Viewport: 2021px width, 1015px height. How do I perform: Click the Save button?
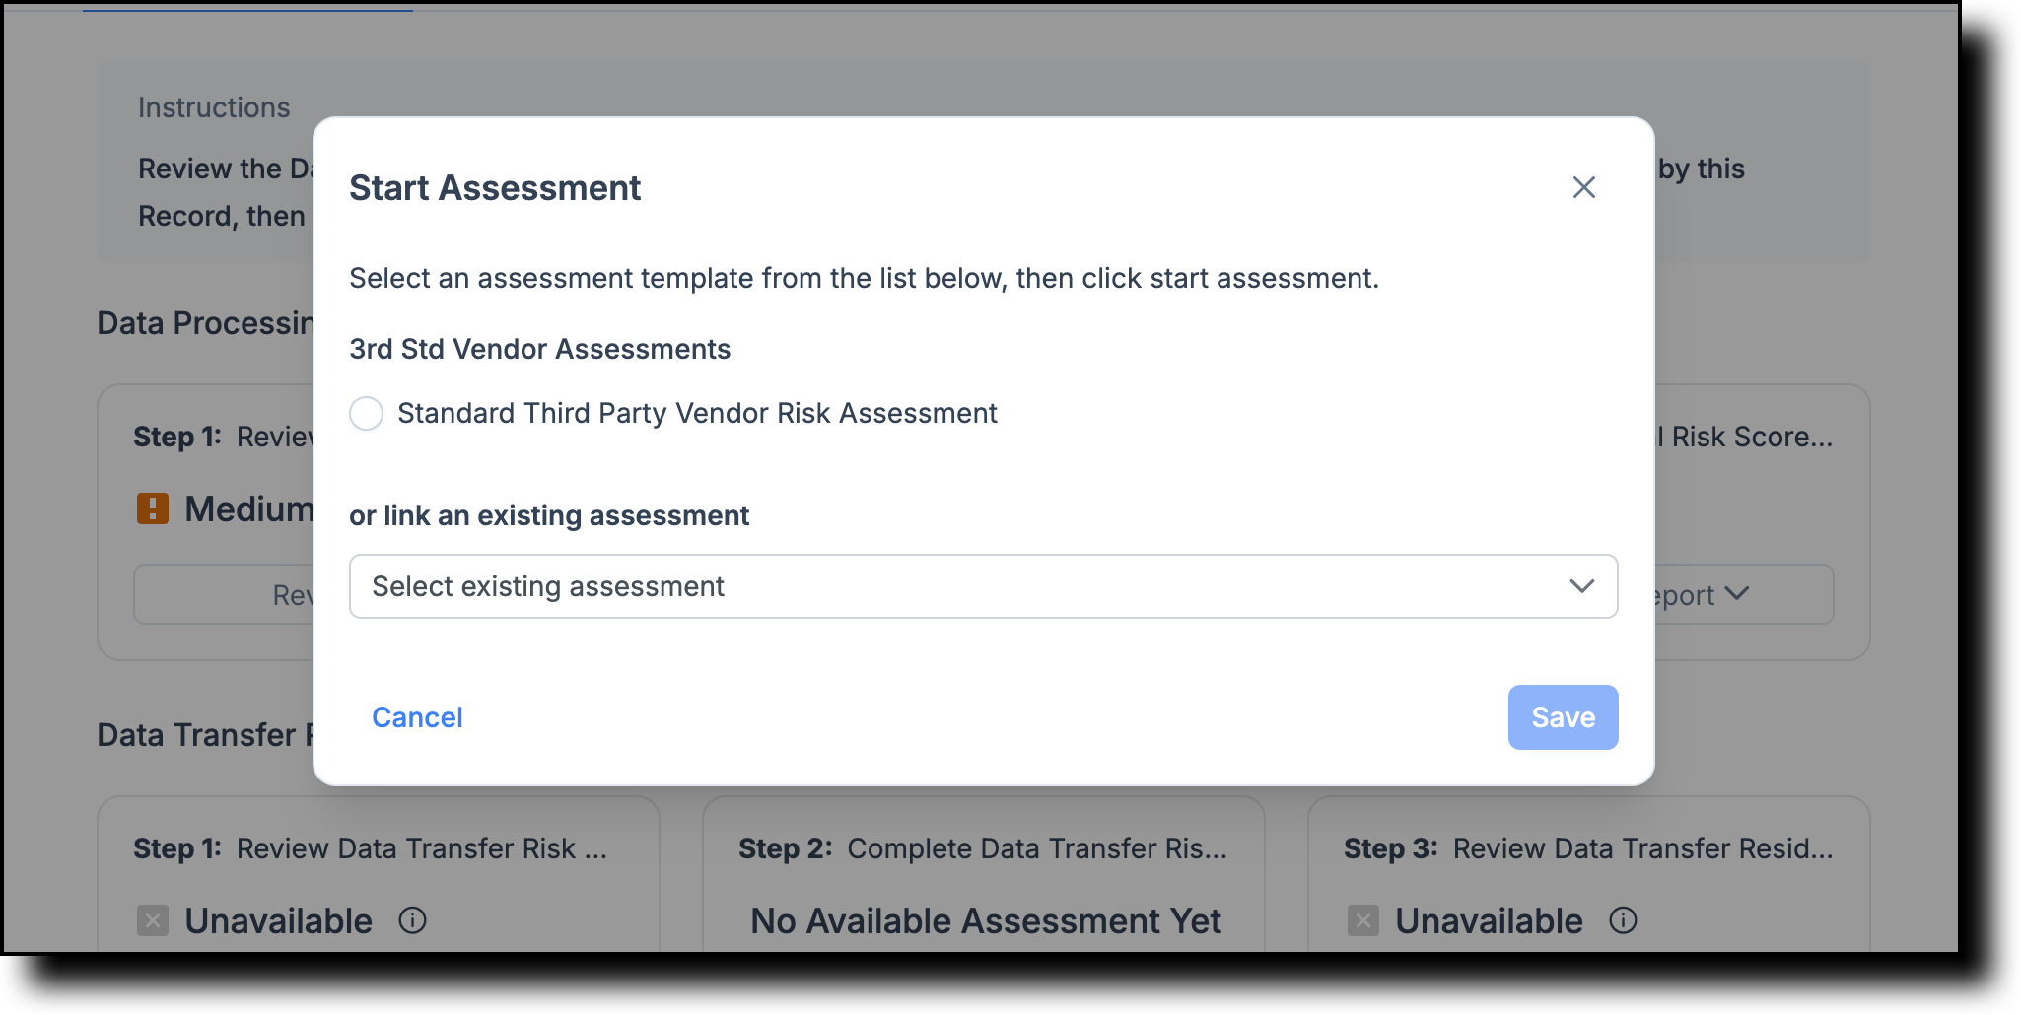pos(1563,717)
